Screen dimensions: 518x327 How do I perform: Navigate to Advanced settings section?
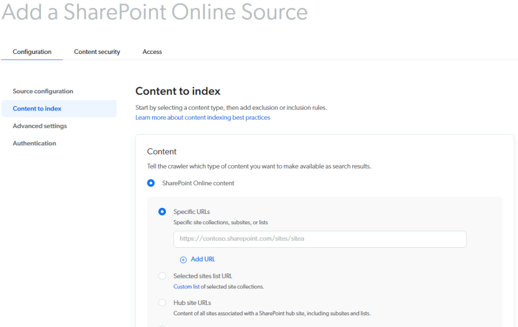click(x=39, y=126)
